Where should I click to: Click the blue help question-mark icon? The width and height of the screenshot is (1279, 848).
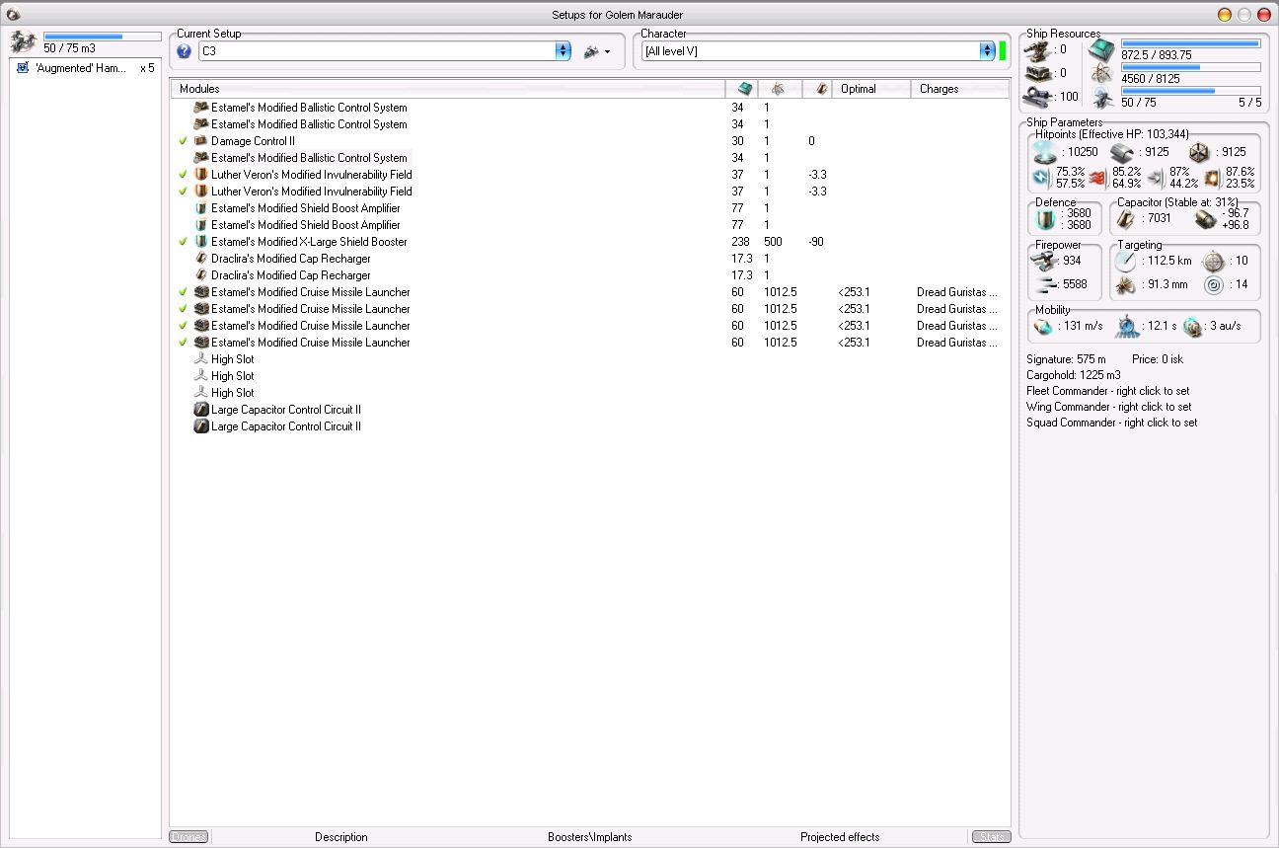(184, 51)
